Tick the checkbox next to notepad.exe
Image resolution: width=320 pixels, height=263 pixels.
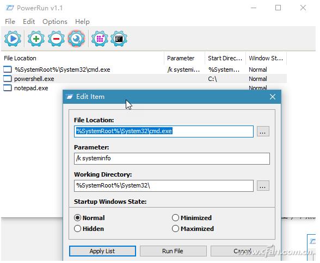click(x=8, y=88)
